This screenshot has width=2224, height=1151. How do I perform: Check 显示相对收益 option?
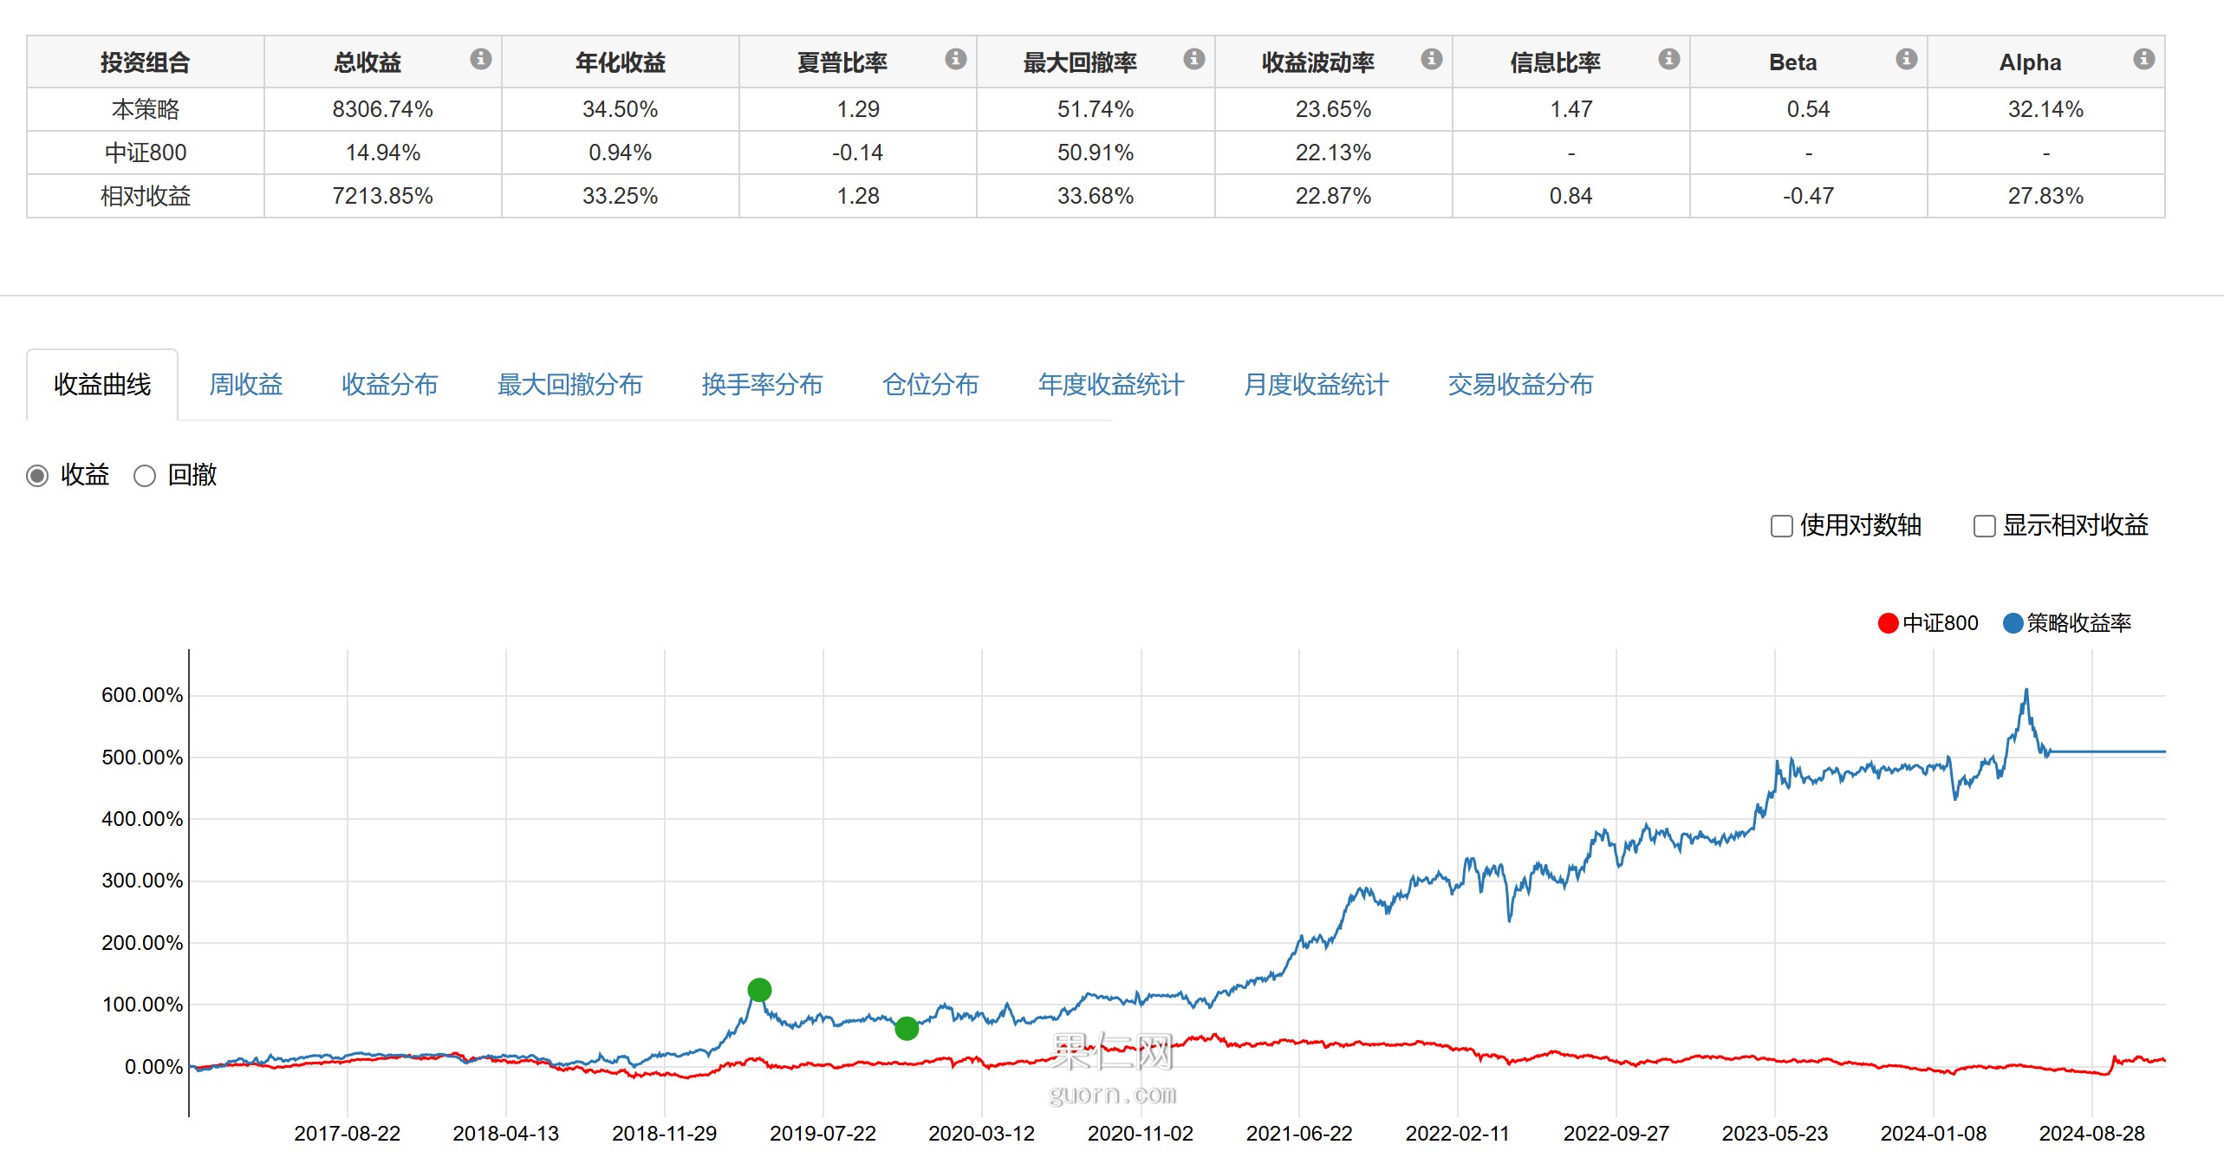click(1984, 526)
